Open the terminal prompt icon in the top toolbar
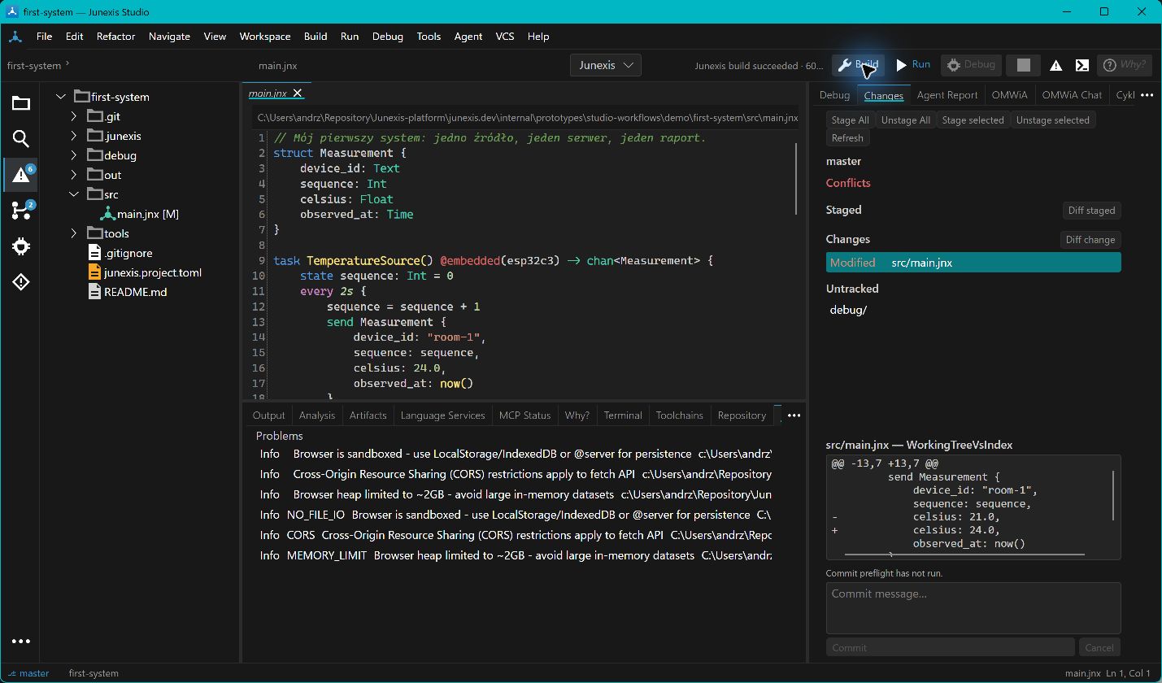The width and height of the screenshot is (1162, 683). (x=1081, y=65)
